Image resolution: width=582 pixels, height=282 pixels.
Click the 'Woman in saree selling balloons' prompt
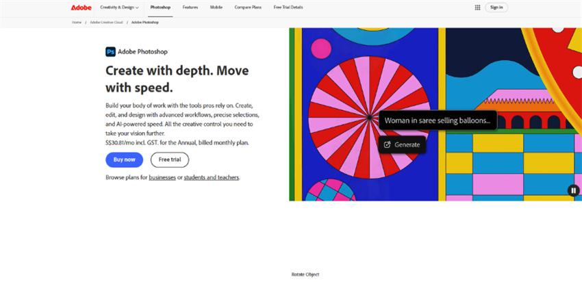(x=438, y=120)
